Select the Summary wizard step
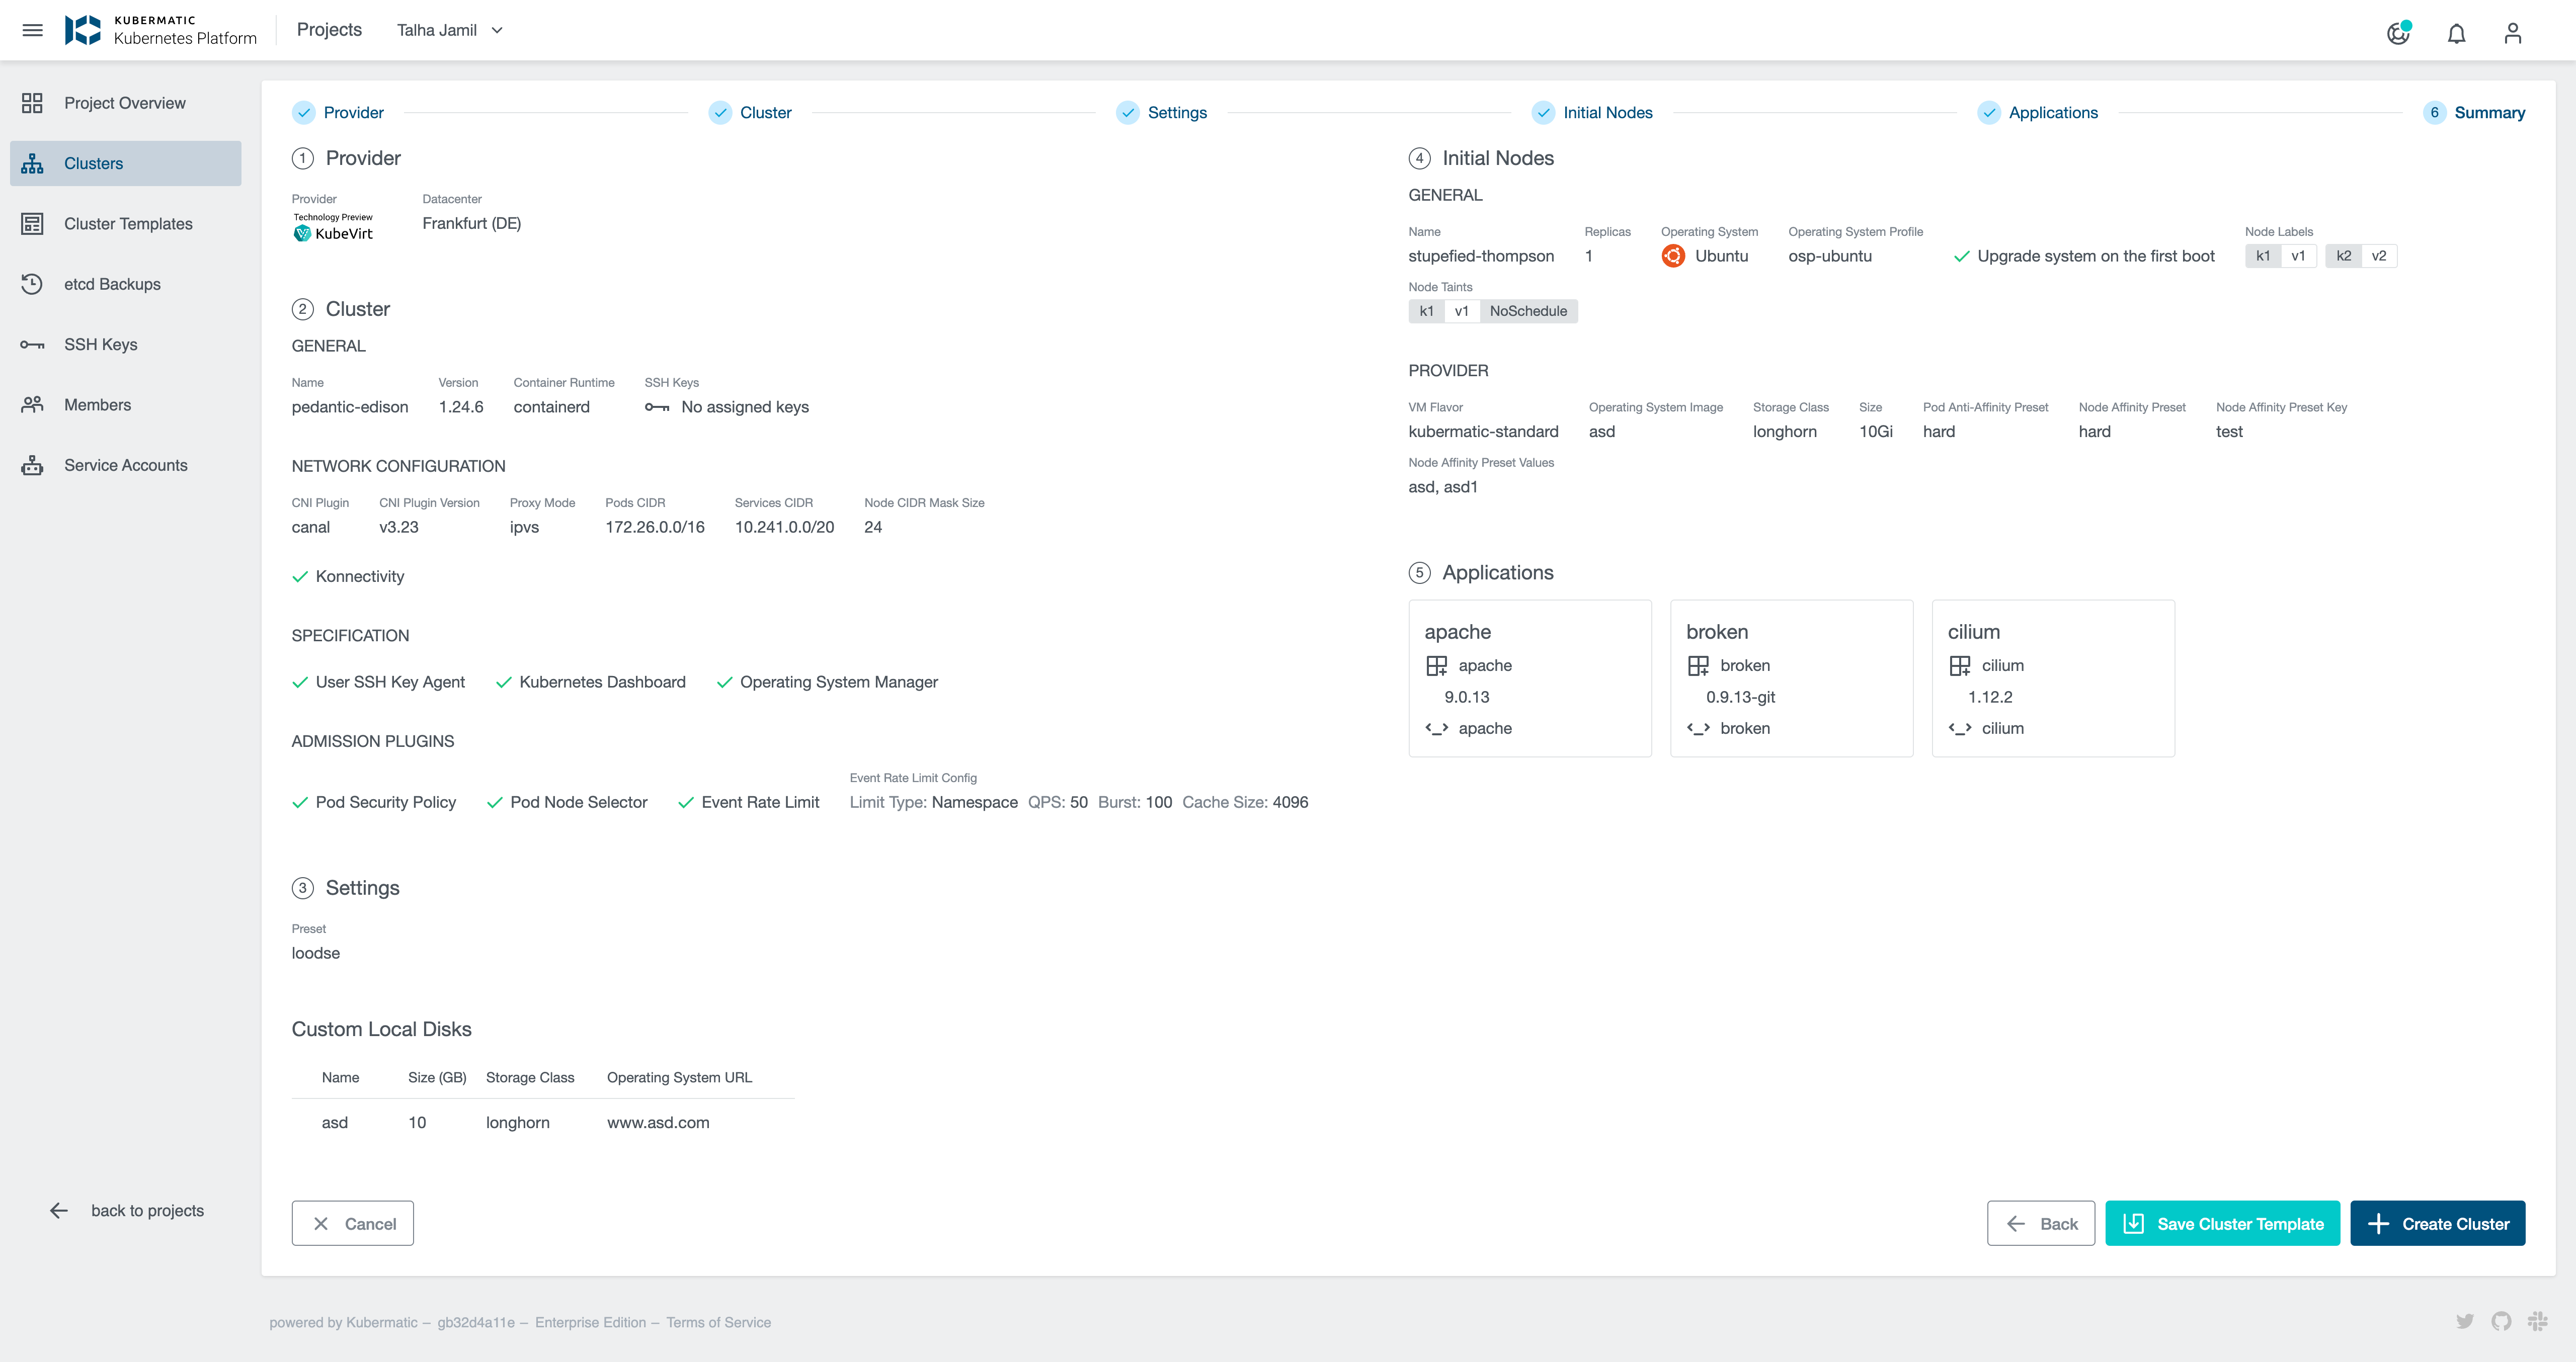The width and height of the screenshot is (2576, 1362). coord(2474,113)
